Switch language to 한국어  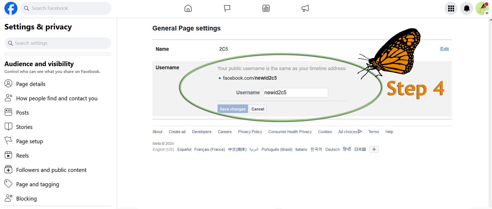pyautogui.click(x=316, y=149)
